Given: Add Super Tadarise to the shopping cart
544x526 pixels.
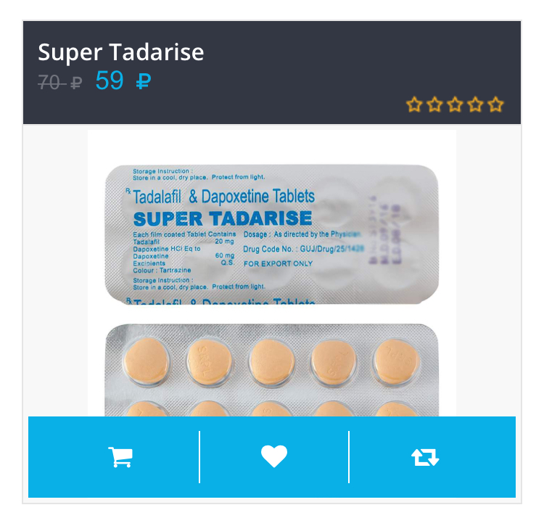Looking at the screenshot, I should [120, 457].
